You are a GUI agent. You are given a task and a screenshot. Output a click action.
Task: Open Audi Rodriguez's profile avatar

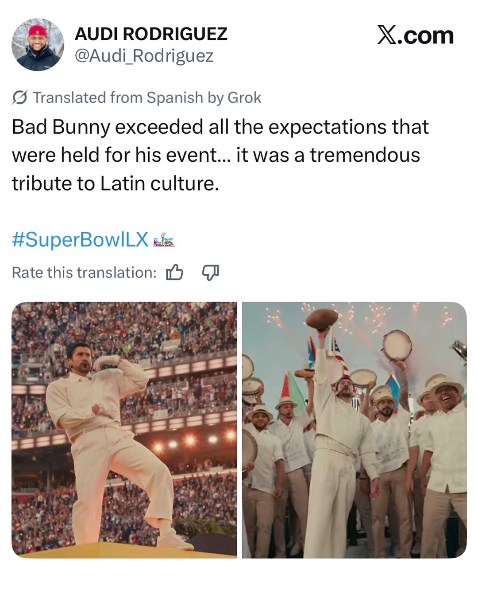tap(38, 45)
